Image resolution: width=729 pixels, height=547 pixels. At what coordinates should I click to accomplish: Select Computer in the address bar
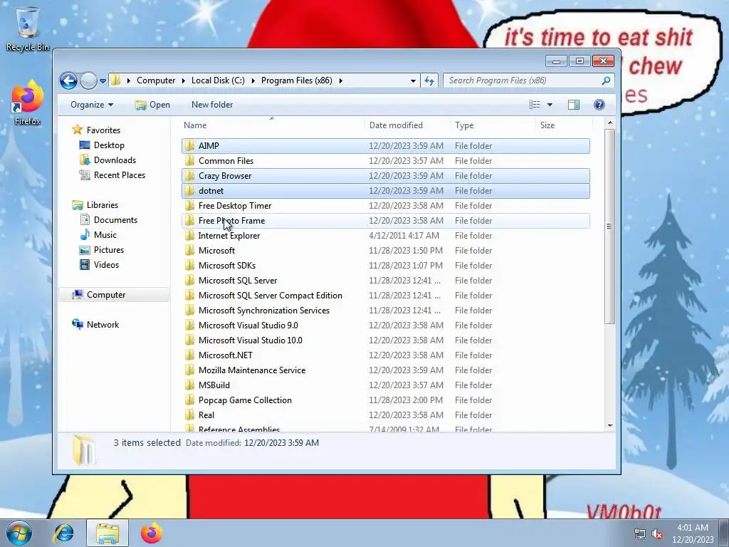coord(156,80)
